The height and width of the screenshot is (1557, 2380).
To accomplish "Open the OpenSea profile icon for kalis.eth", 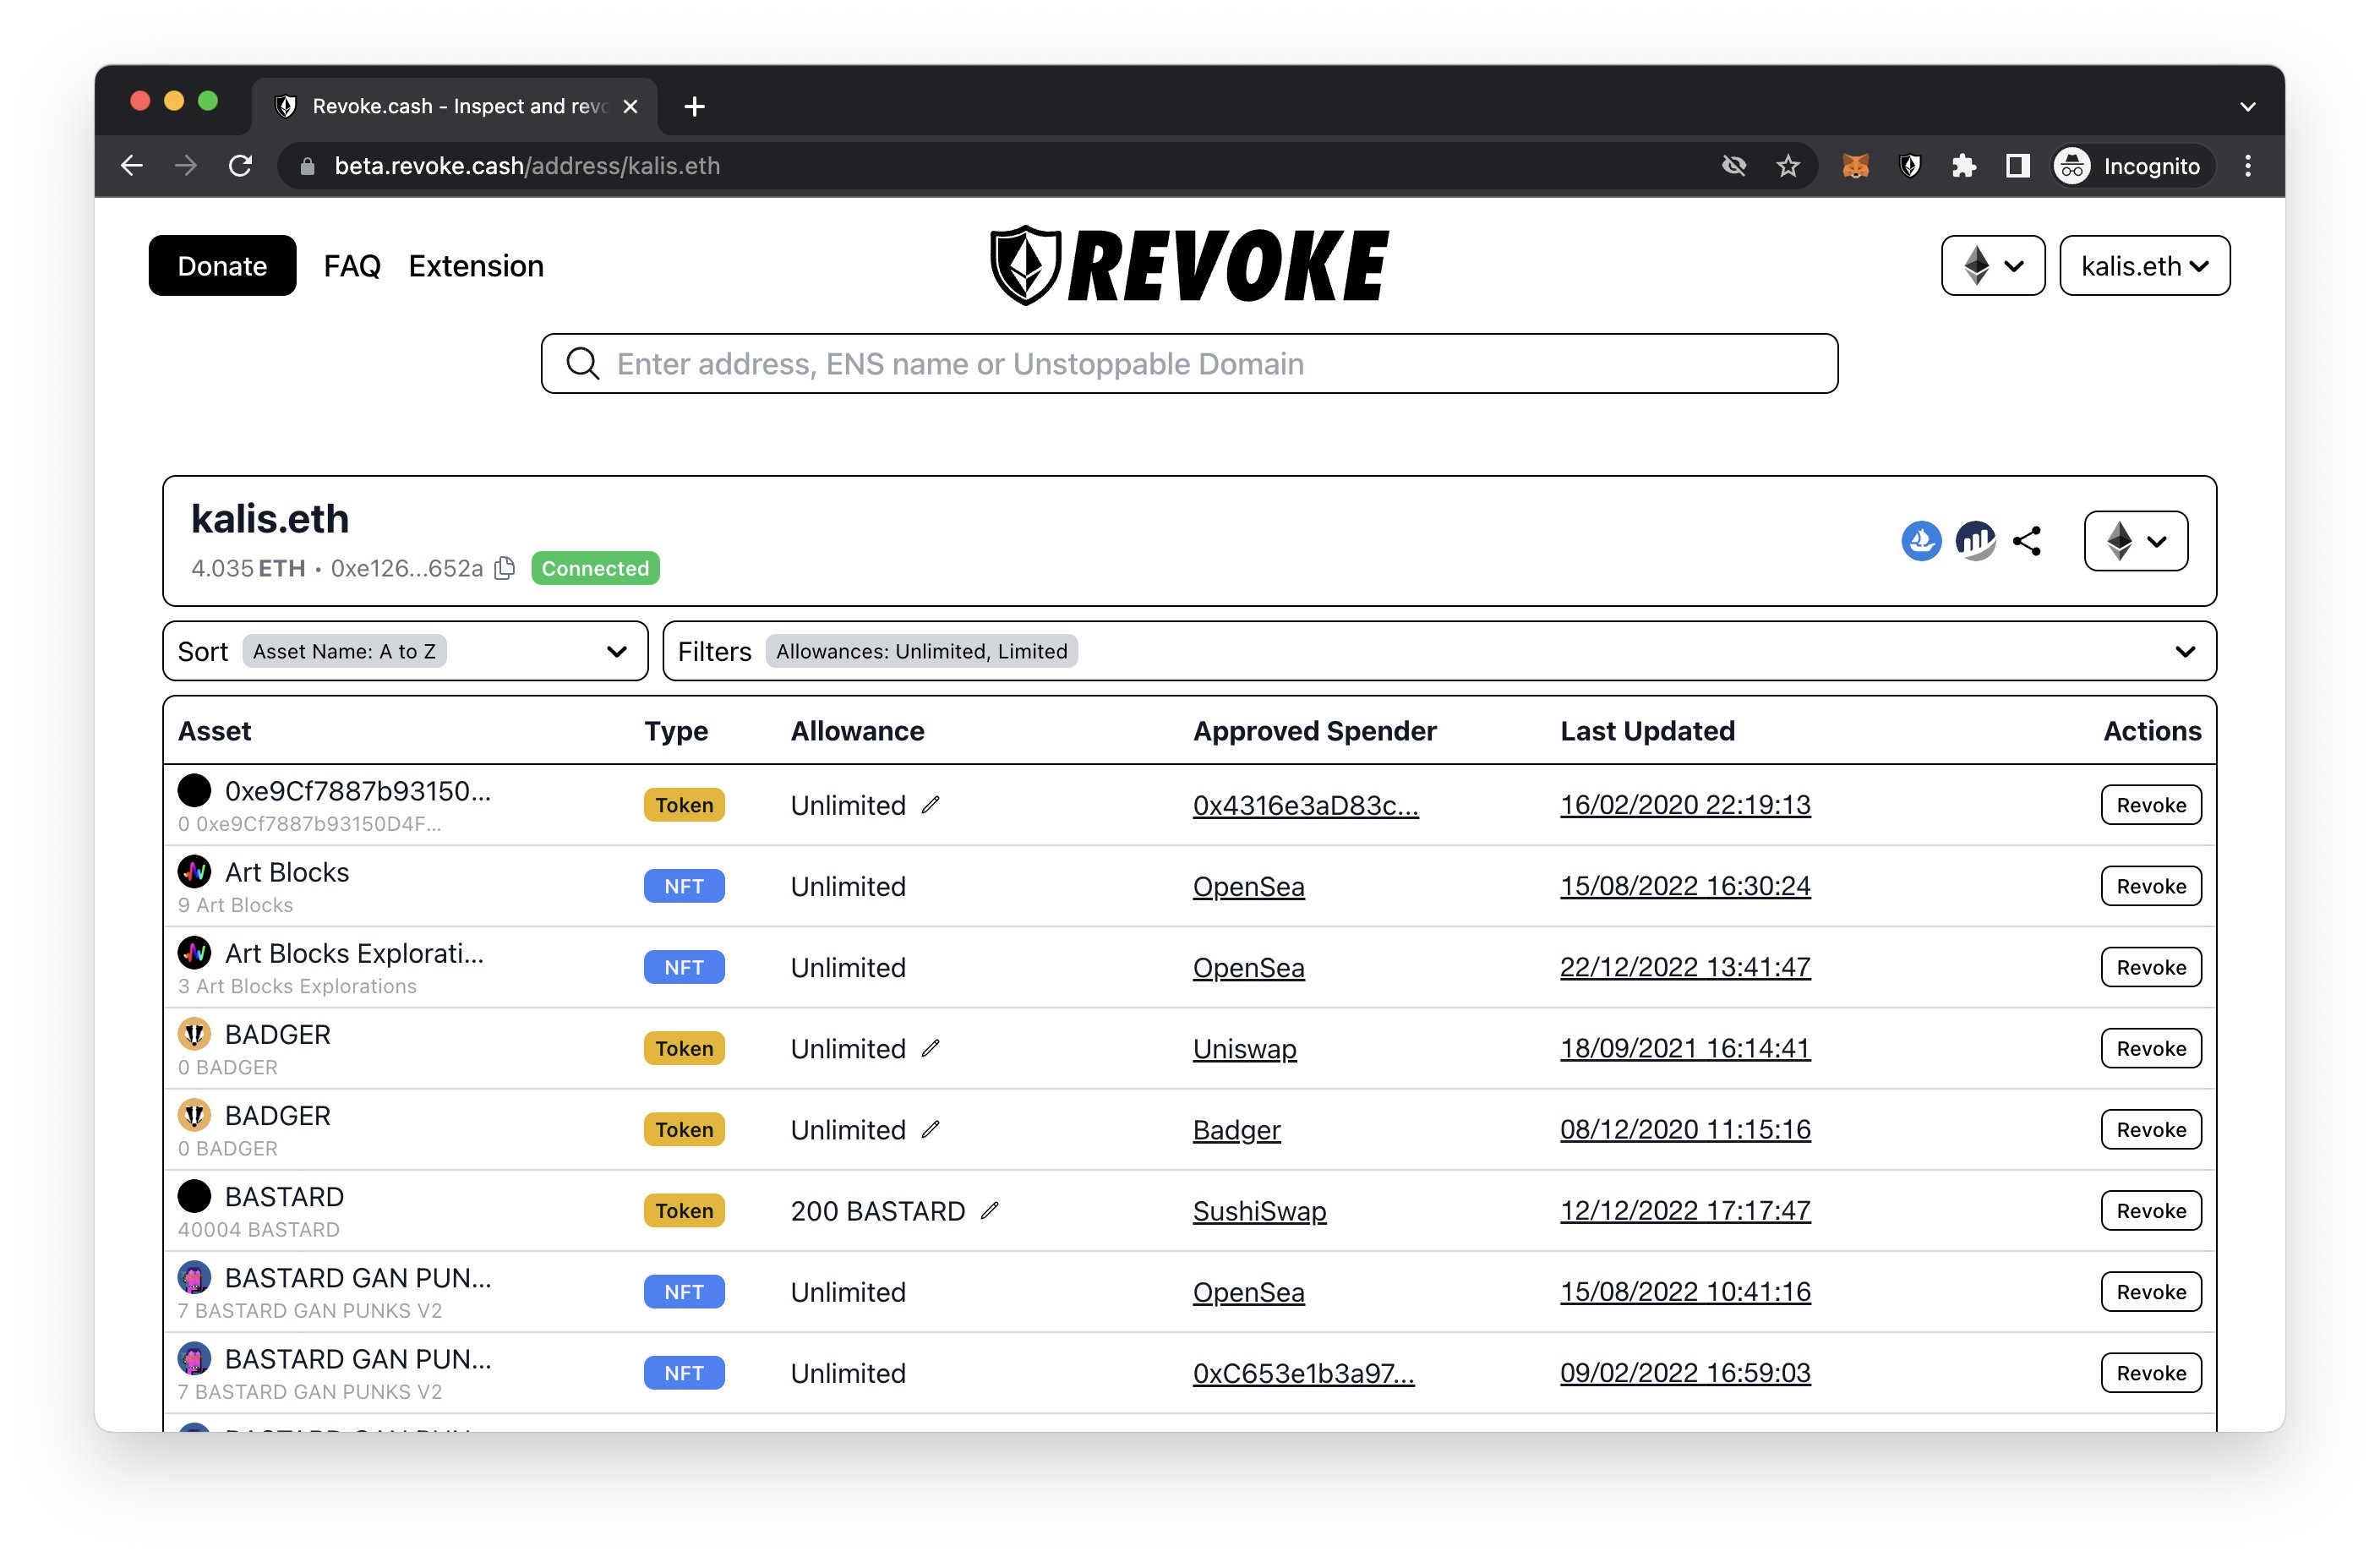I will (1921, 541).
